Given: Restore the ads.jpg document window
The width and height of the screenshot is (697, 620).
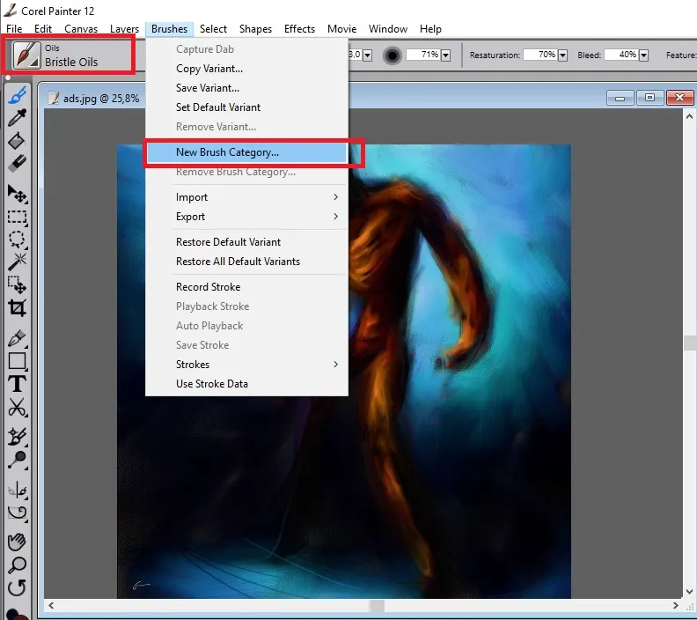Looking at the screenshot, I should [649, 98].
